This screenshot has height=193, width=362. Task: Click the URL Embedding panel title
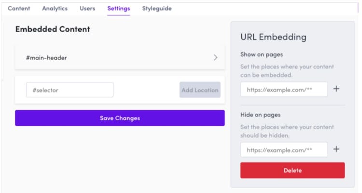[x=273, y=37]
